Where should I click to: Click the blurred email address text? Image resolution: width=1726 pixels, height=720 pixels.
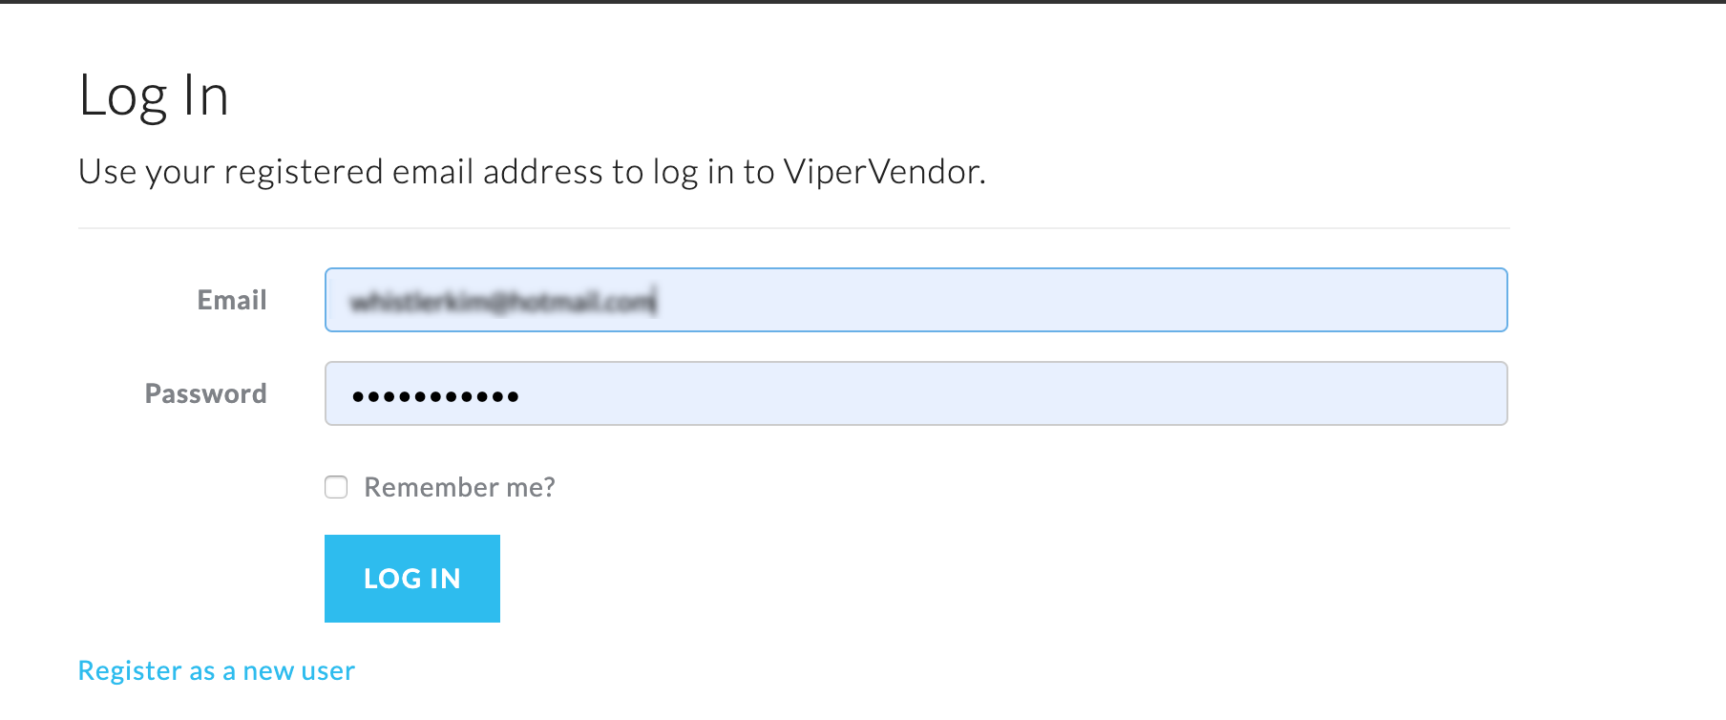click(x=502, y=302)
